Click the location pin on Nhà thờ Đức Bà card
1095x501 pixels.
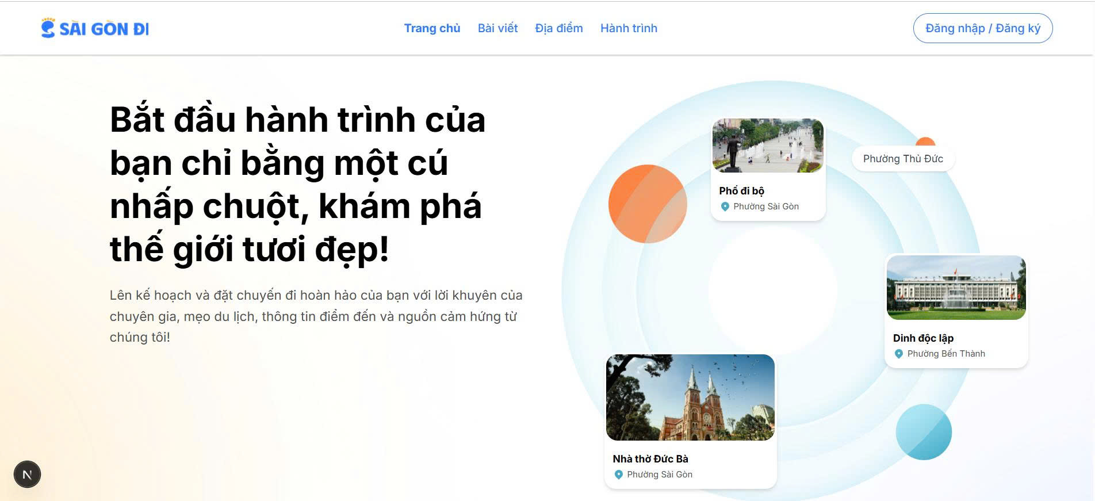(619, 475)
